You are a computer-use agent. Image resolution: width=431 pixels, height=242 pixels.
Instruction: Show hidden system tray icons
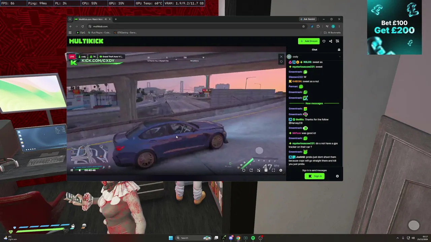coord(398,238)
